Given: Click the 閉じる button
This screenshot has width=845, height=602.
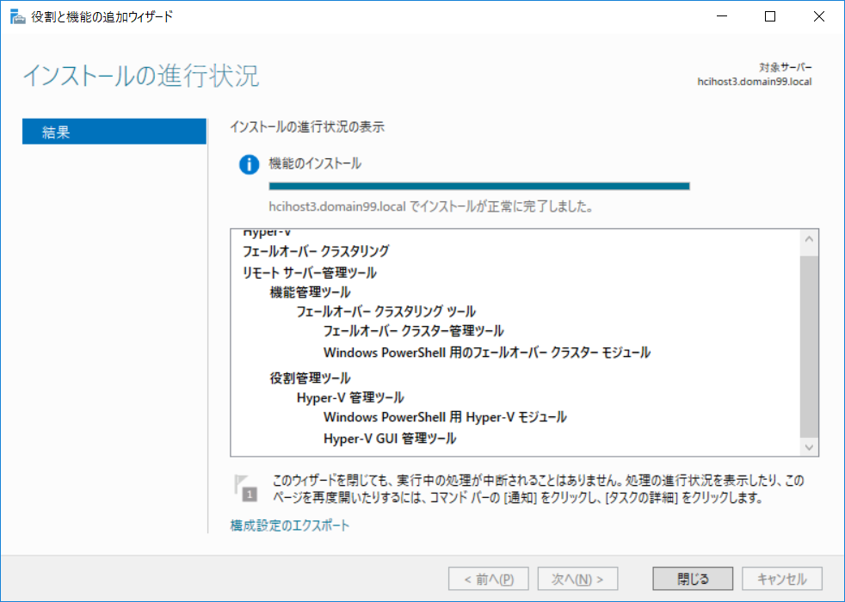Looking at the screenshot, I should [x=693, y=579].
